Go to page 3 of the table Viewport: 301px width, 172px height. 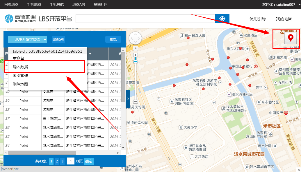pyautogui.click(x=62, y=161)
